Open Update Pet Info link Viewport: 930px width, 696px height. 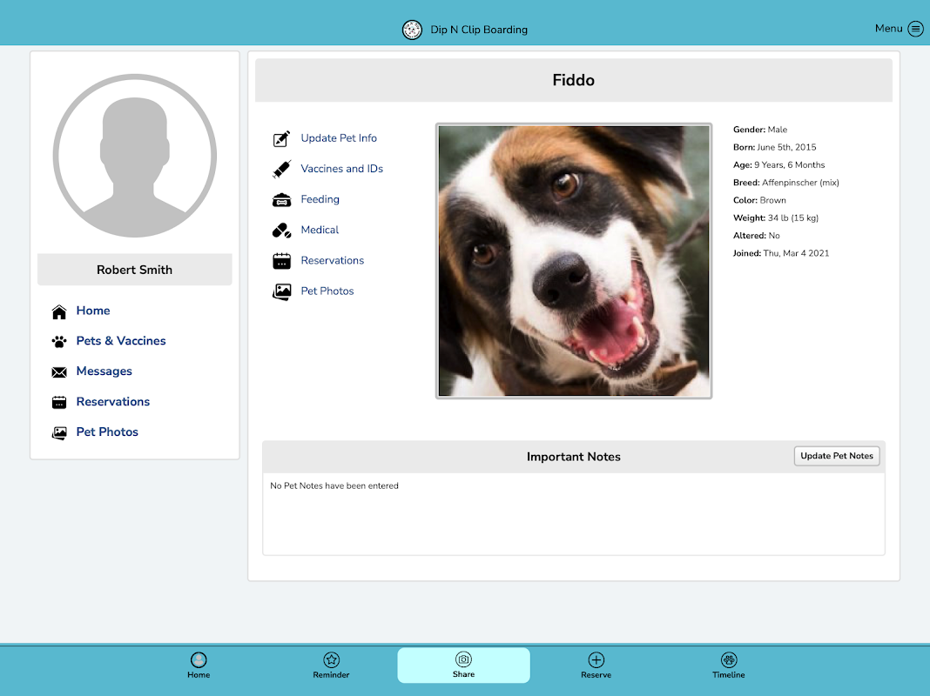pyautogui.click(x=339, y=138)
